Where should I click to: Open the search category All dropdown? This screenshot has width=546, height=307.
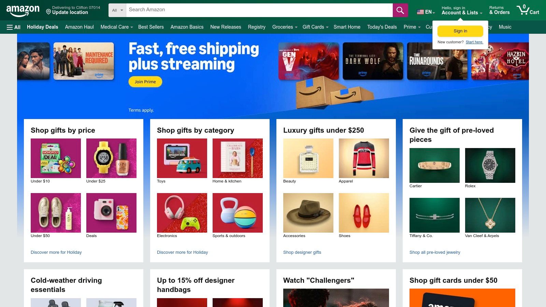pos(117,10)
